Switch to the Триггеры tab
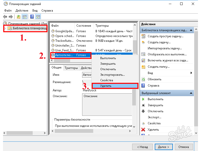The height and width of the screenshot is (151, 201). tap(71, 68)
